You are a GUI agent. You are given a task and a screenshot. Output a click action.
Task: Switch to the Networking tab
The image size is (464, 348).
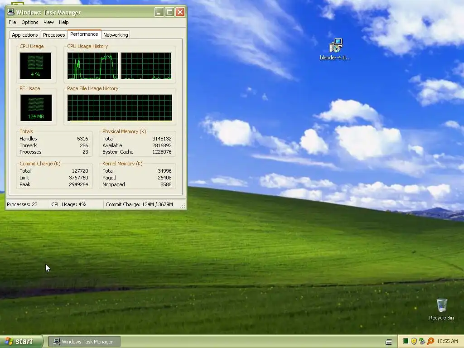click(x=116, y=35)
